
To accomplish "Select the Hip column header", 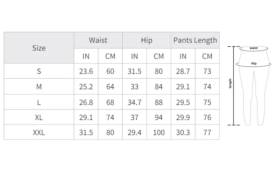I will [x=147, y=40].
